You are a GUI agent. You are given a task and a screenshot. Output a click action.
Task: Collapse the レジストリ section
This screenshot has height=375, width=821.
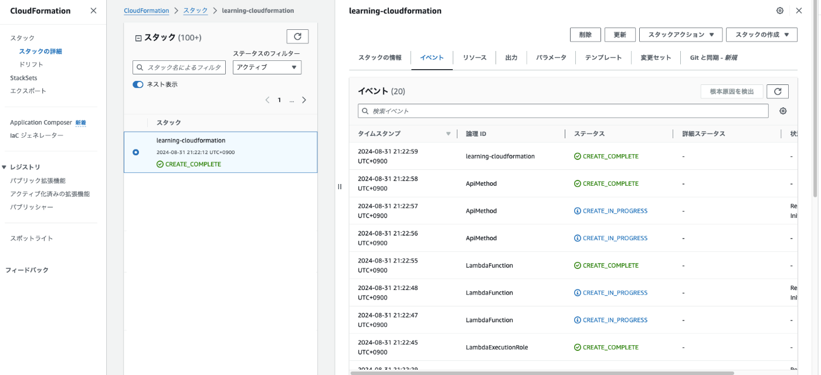(x=4, y=167)
